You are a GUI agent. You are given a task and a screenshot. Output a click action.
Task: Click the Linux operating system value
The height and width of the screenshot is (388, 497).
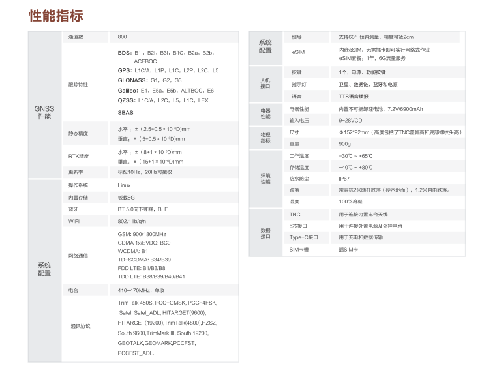pyautogui.click(x=124, y=185)
